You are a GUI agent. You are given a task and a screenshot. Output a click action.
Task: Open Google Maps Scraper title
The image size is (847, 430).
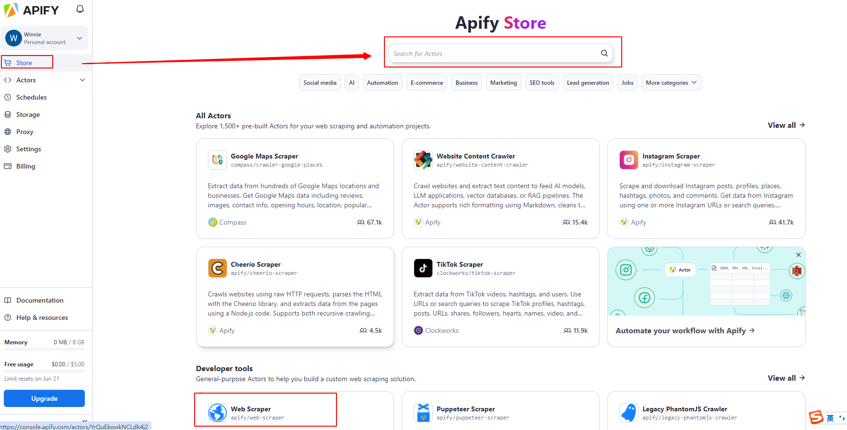click(x=264, y=156)
